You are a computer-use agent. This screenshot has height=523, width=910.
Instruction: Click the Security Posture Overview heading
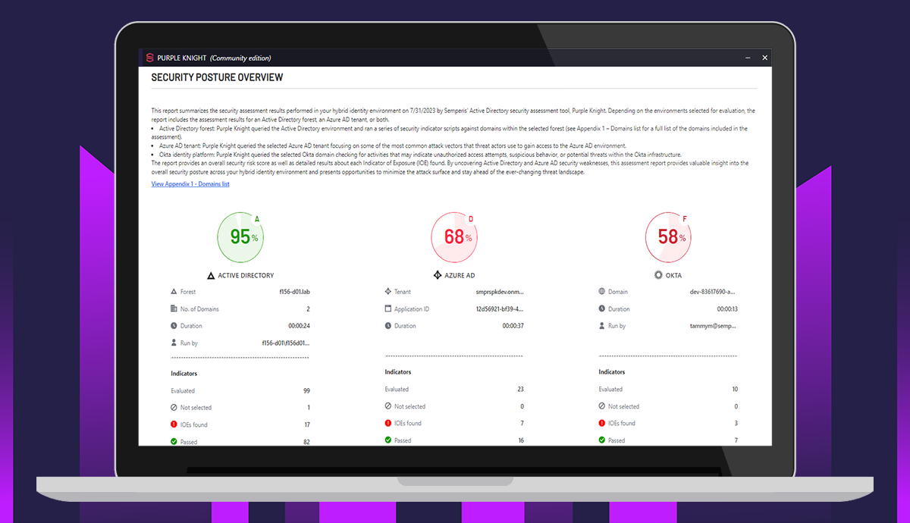218,77
